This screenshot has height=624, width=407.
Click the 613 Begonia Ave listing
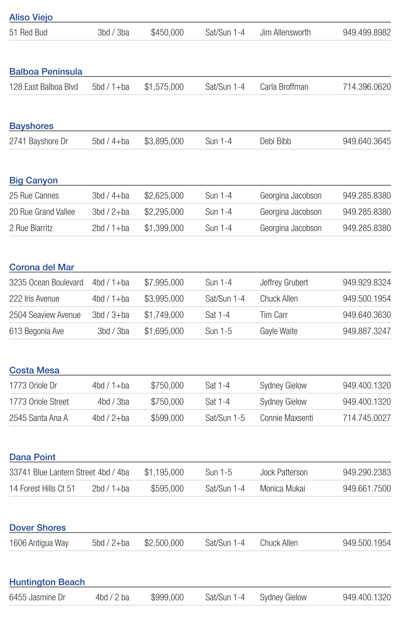(37, 331)
